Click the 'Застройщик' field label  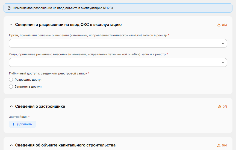click(18, 117)
